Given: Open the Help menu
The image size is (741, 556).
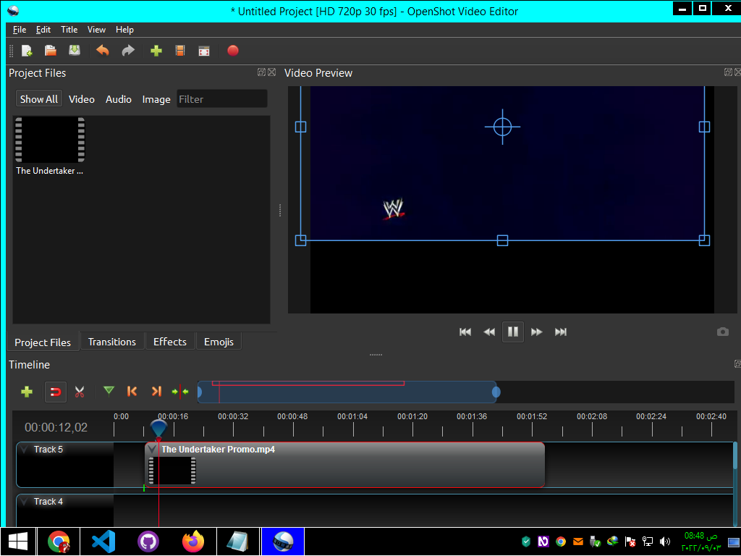Looking at the screenshot, I should point(124,29).
